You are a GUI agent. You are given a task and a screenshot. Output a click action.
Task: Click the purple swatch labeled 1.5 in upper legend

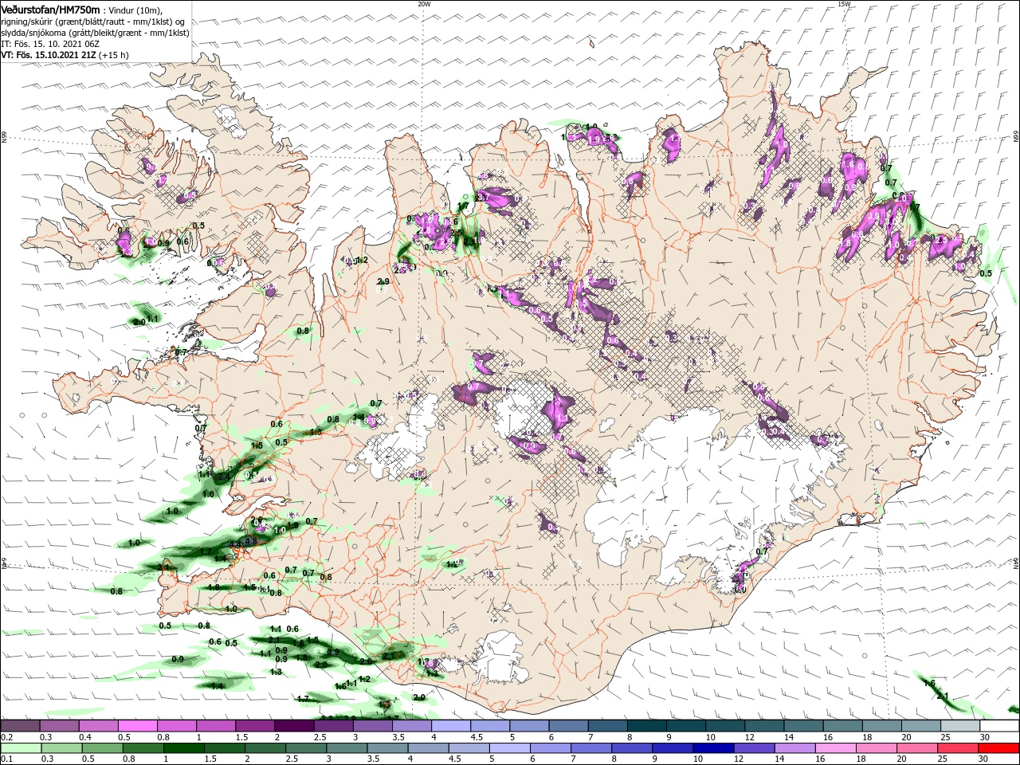(255, 726)
